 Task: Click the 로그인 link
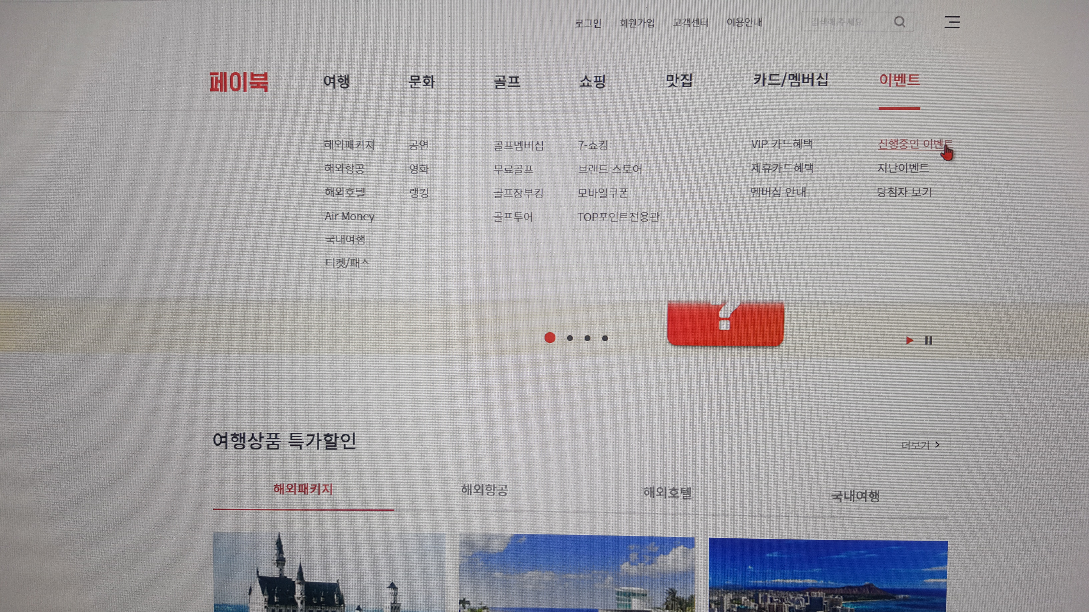tap(588, 23)
